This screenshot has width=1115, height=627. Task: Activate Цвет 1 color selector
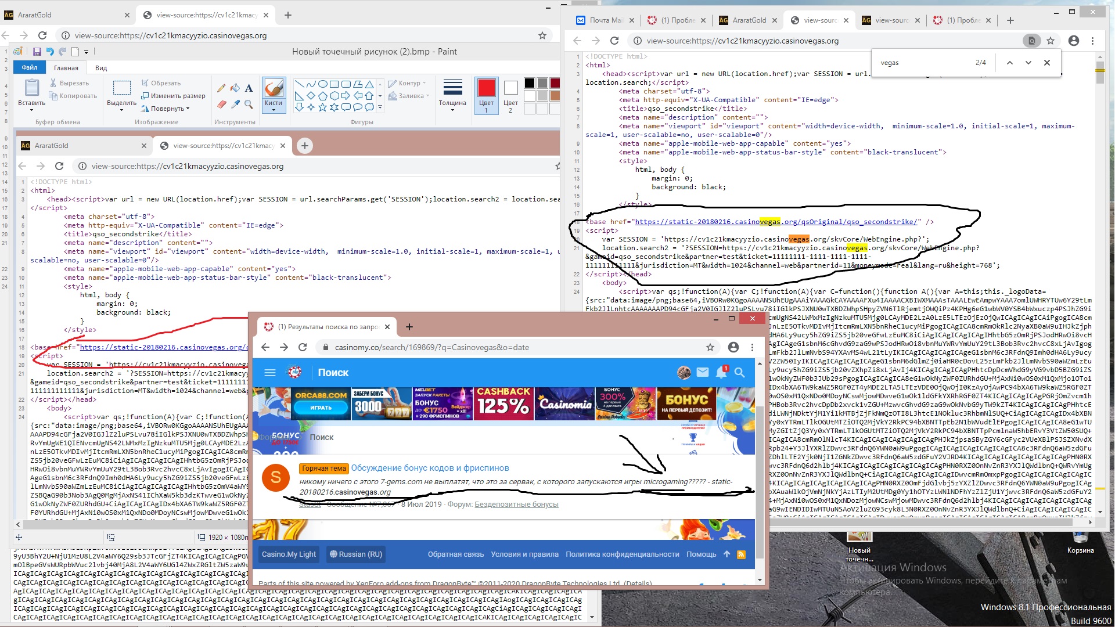click(486, 95)
